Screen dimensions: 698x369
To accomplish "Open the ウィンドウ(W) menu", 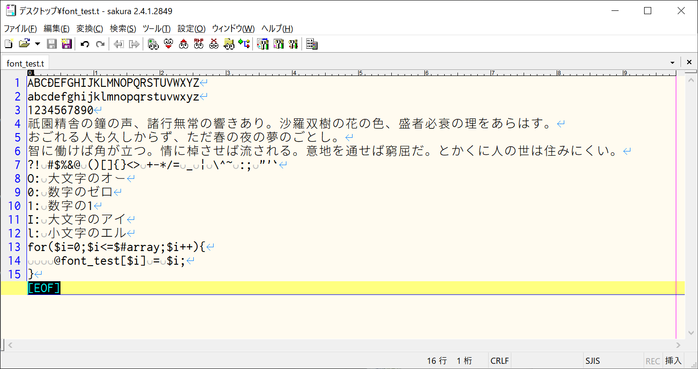I will pos(233,28).
